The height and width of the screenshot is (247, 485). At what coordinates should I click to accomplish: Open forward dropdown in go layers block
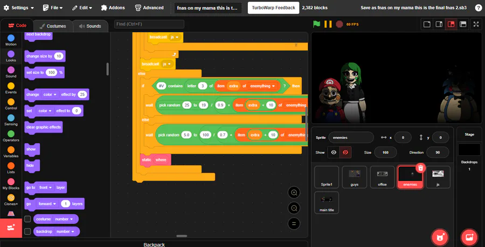pos(47,204)
